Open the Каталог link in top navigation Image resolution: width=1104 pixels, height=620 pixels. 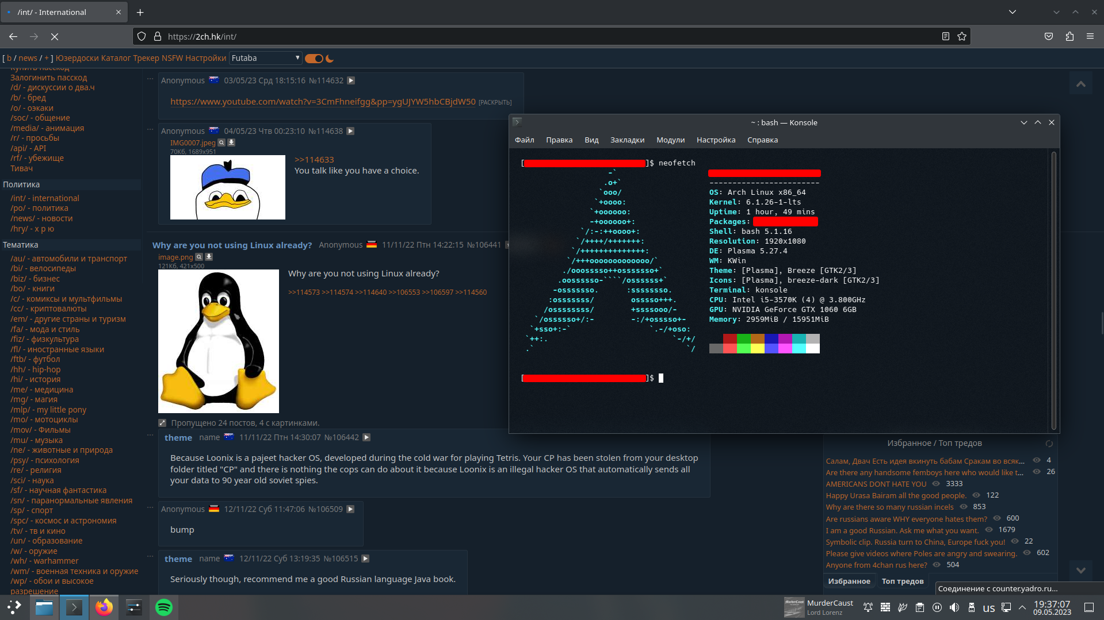pyautogui.click(x=116, y=58)
